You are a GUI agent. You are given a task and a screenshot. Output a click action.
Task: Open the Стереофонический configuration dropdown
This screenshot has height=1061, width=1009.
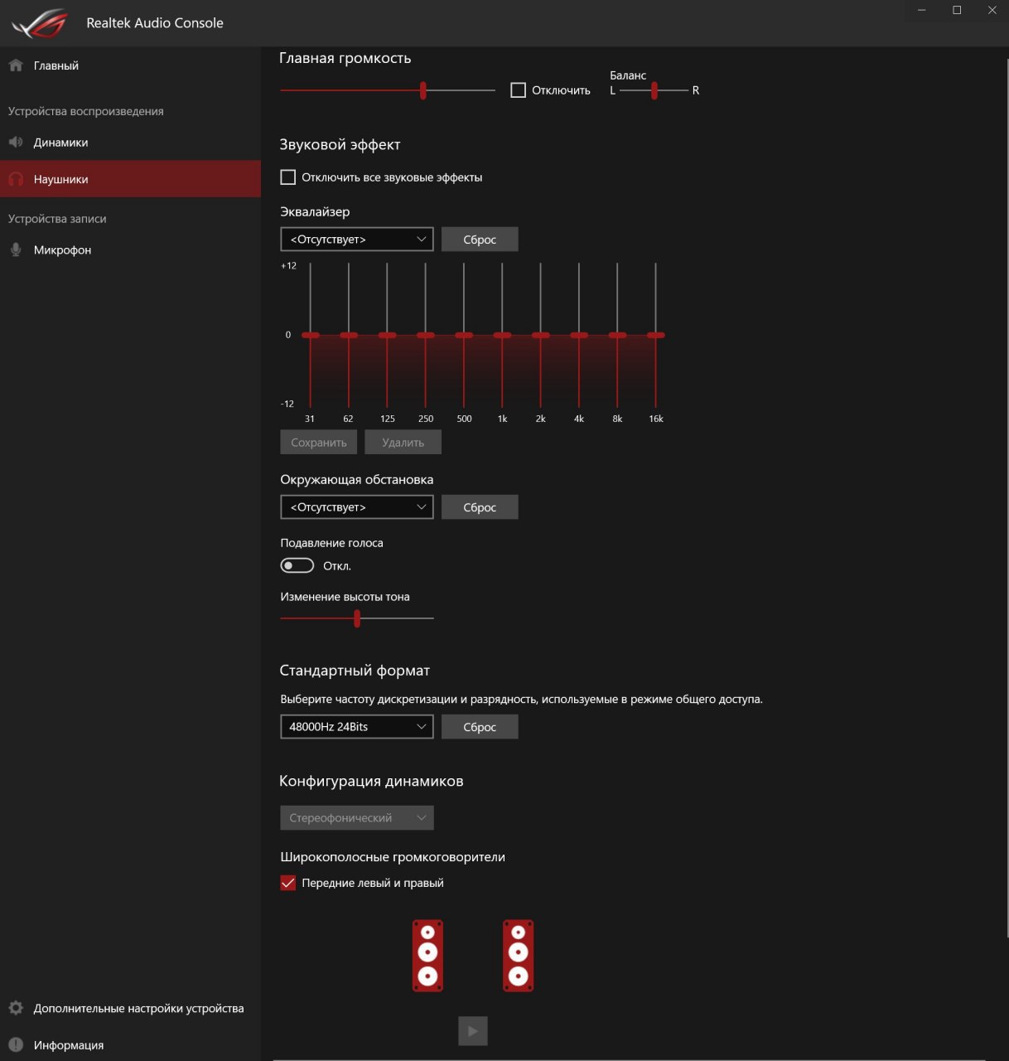click(x=357, y=818)
